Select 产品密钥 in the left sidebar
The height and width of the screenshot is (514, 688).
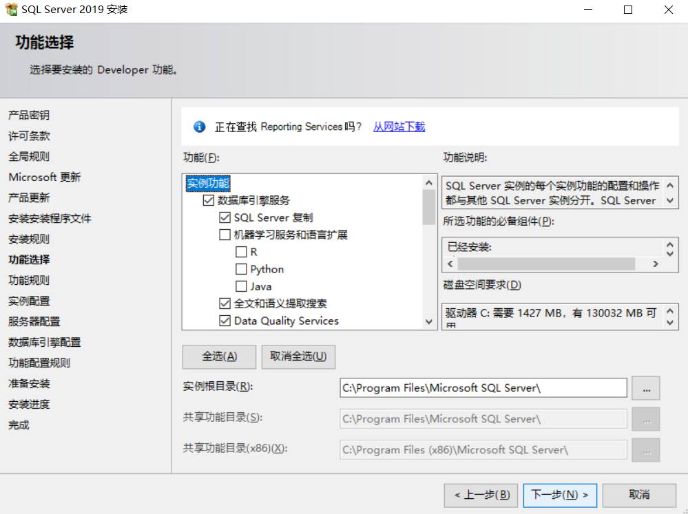(x=28, y=115)
